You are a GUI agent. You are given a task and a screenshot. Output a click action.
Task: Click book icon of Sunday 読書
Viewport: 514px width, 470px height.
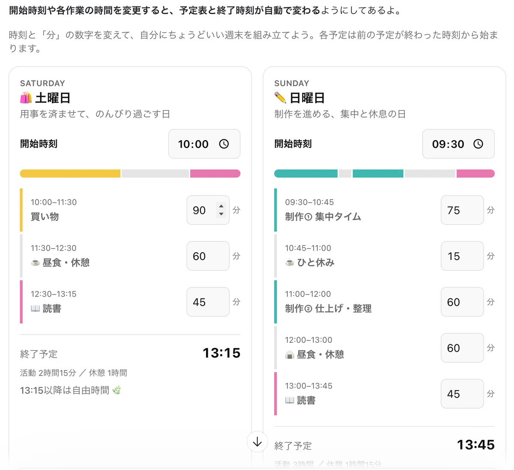[x=290, y=400]
